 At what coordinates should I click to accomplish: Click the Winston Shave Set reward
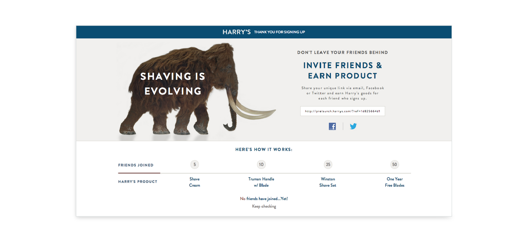coord(328,182)
